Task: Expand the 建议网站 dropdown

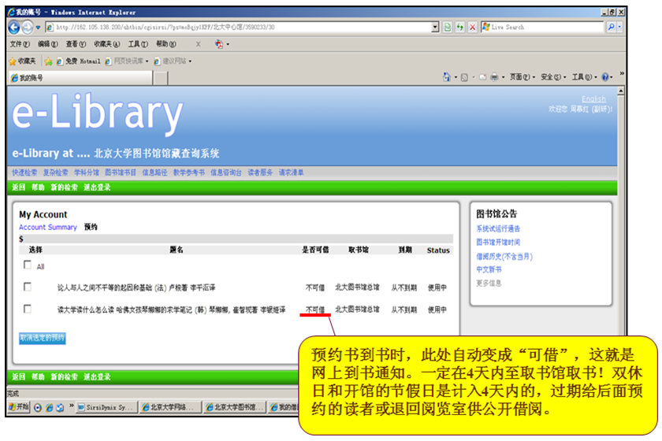Action: 190,61
